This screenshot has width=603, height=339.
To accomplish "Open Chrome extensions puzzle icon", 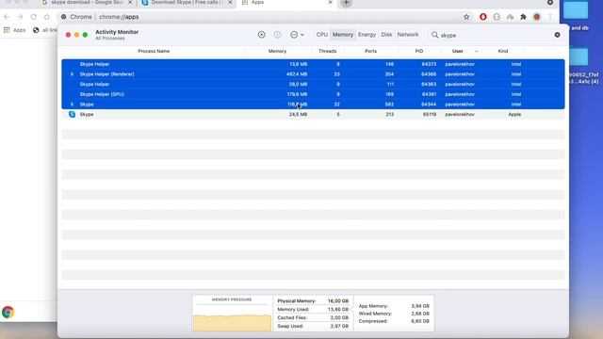I will [x=523, y=17].
